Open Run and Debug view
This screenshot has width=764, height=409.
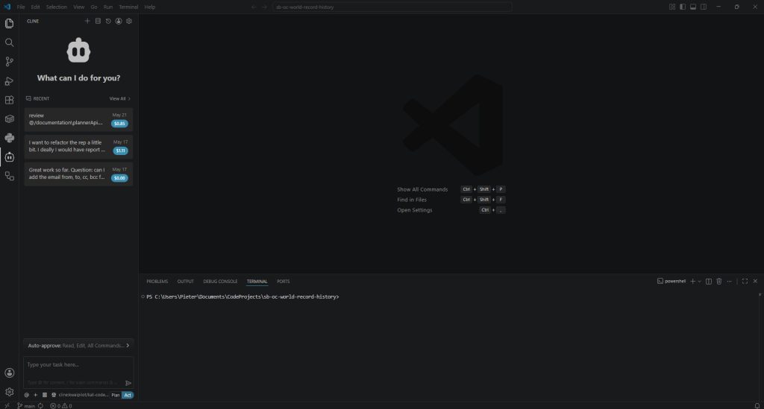click(9, 80)
